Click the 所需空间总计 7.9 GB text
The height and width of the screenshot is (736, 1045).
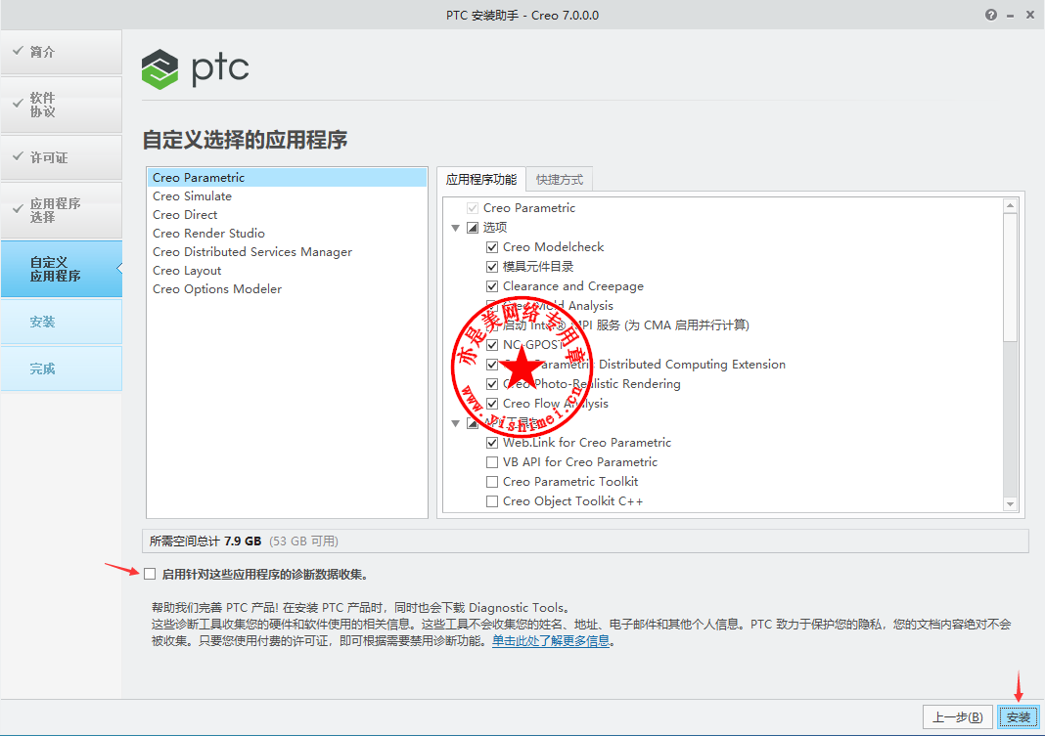point(205,541)
